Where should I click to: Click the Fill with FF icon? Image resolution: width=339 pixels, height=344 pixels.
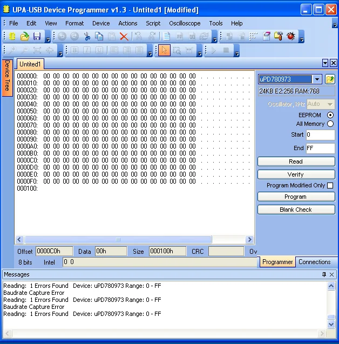click(x=180, y=36)
